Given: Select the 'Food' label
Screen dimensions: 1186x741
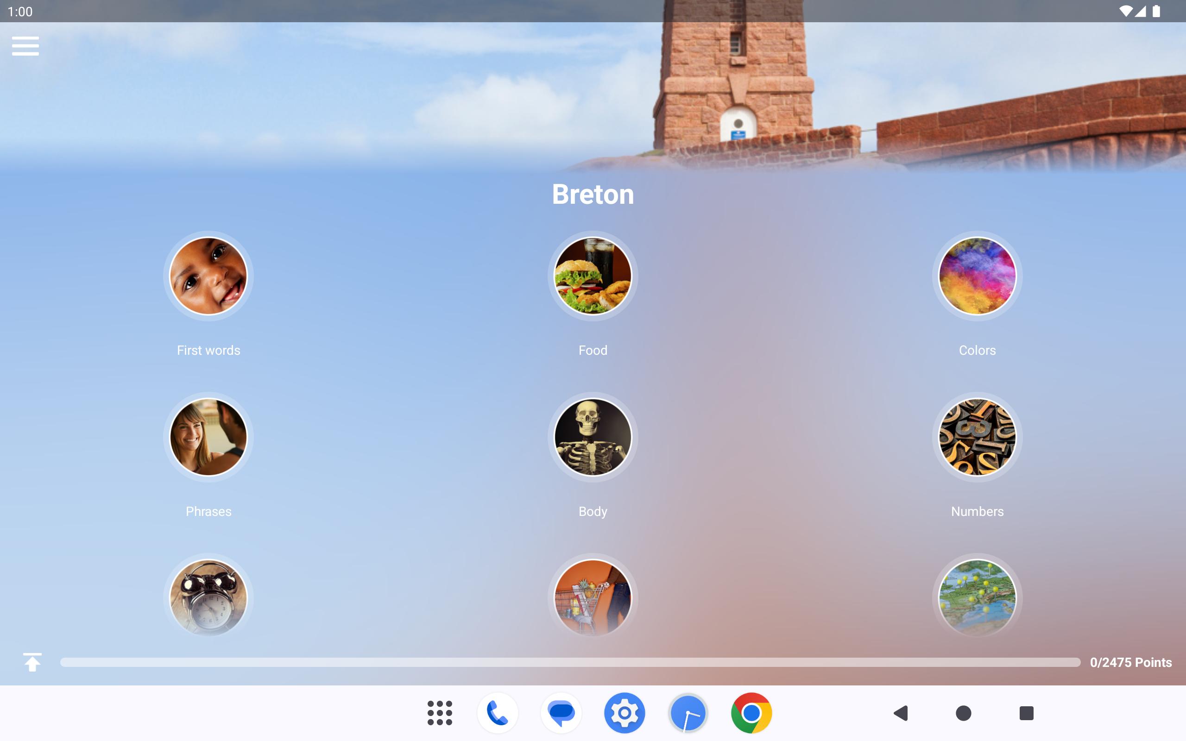Looking at the screenshot, I should pos(593,351).
